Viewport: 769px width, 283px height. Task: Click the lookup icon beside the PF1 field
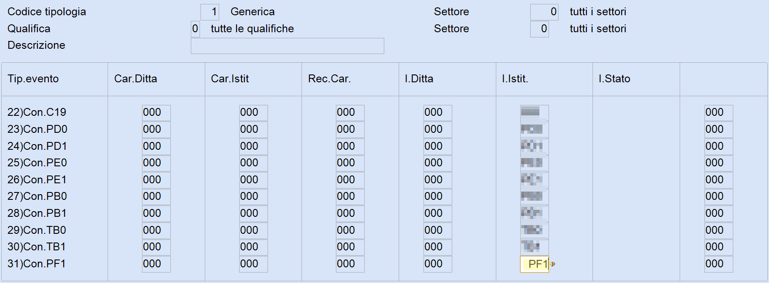point(552,264)
